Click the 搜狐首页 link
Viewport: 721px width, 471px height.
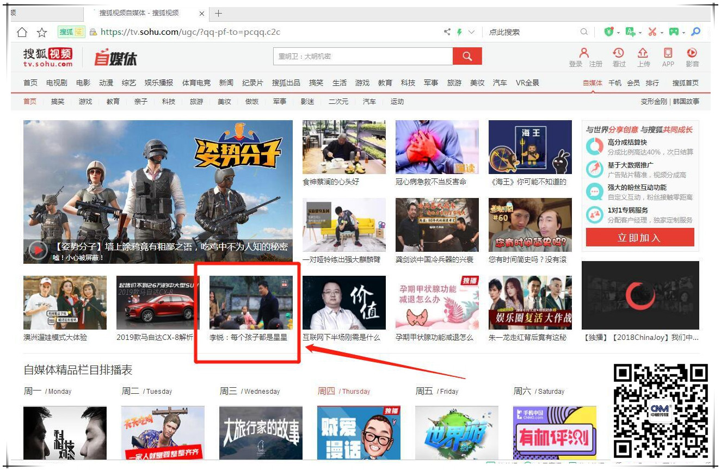coord(685,83)
